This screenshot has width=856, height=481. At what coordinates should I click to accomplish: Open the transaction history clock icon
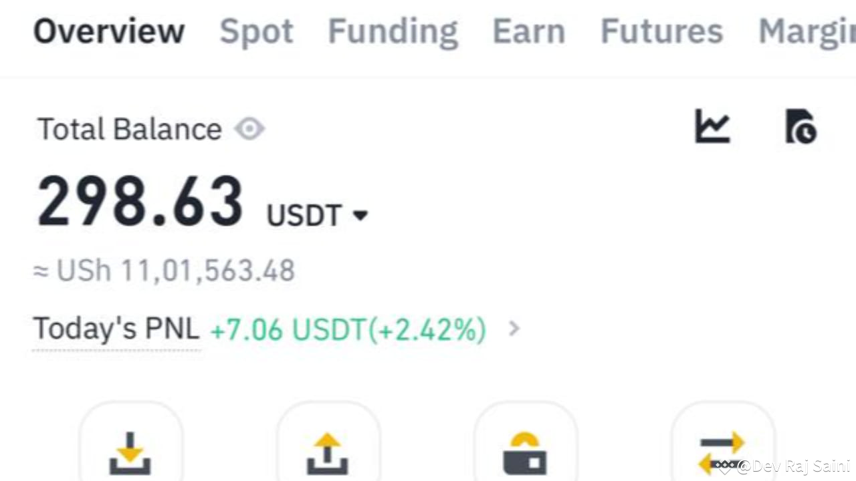[800, 126]
